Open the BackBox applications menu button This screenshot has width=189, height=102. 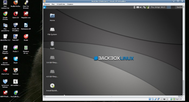pyautogui.click(x=45, y=7)
